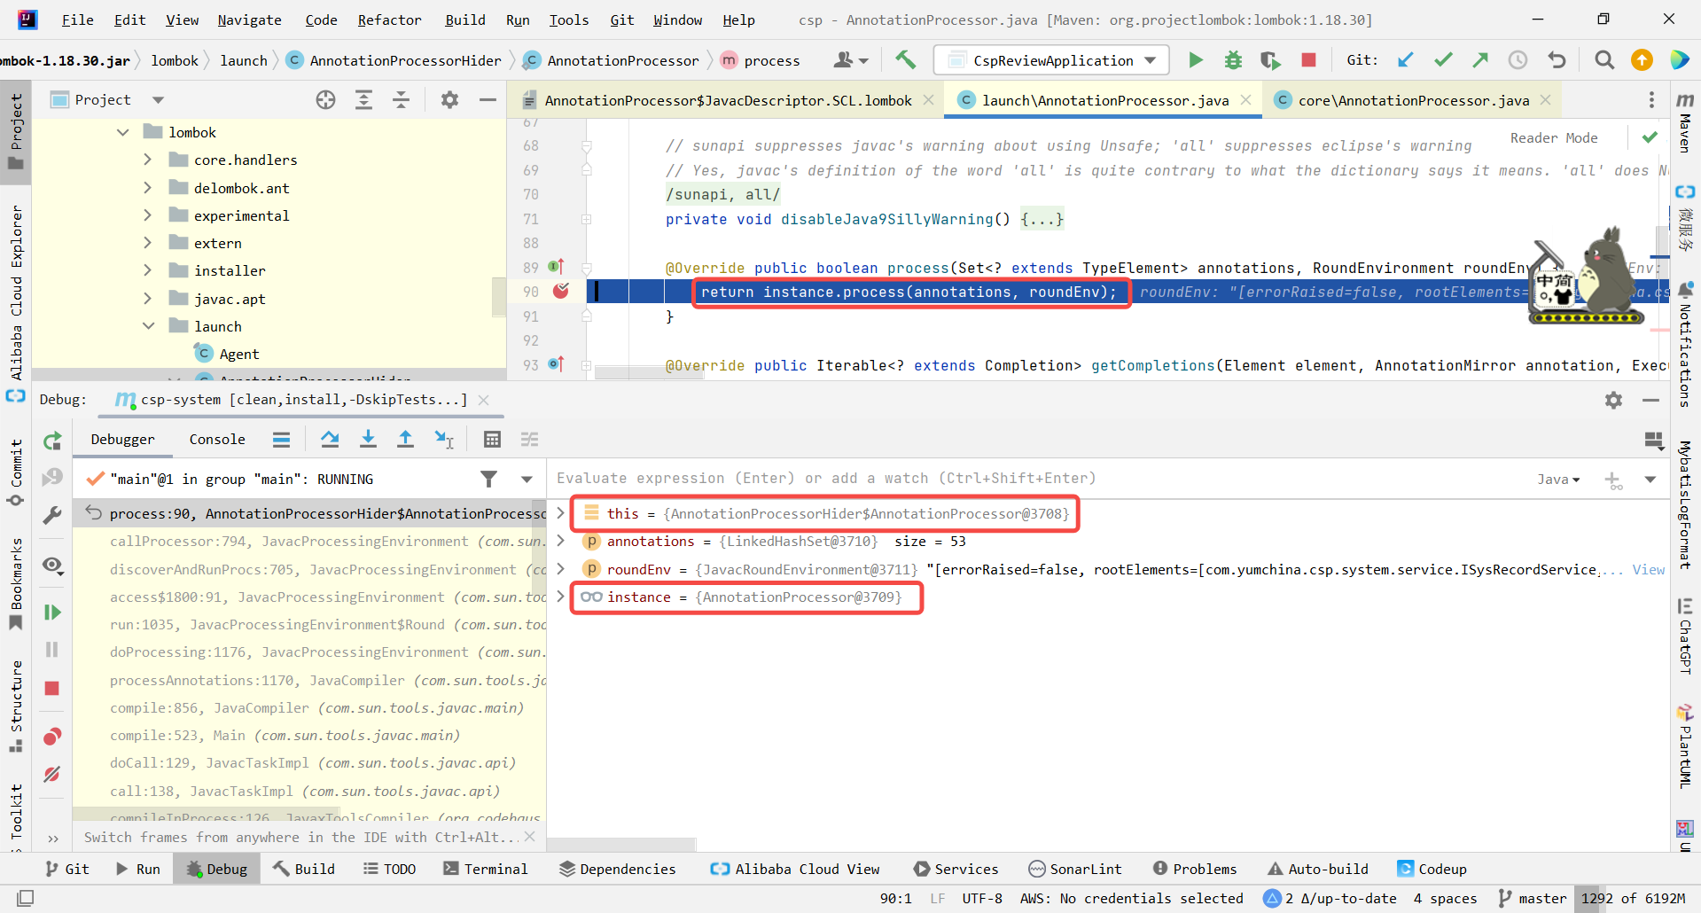Toggle the View breakpoints eye icon in the debug sidebar

pos(52,566)
